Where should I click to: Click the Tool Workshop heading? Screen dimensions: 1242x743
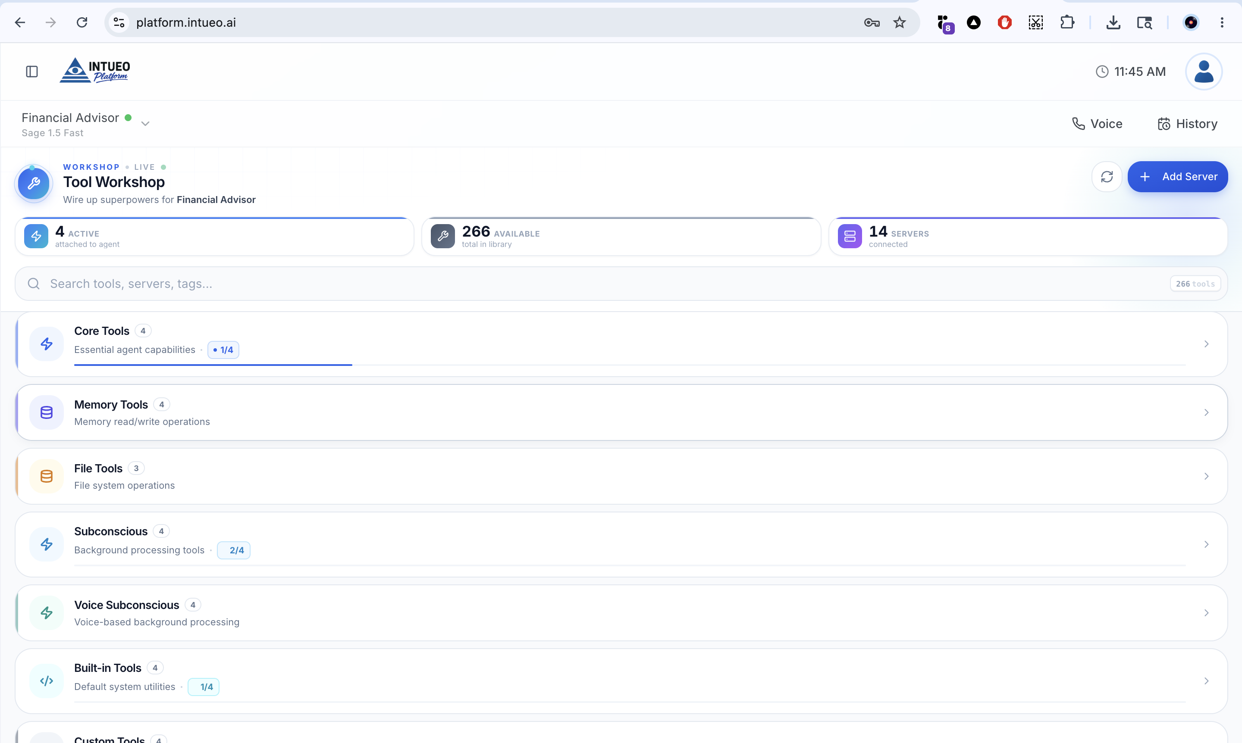pyautogui.click(x=114, y=182)
